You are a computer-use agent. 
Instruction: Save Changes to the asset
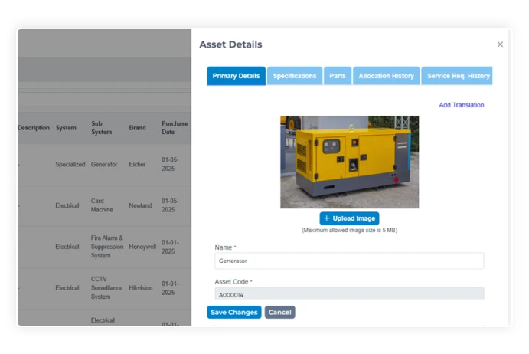[233, 313]
